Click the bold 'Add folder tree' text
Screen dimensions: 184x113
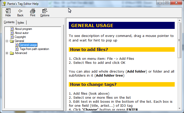(x=109, y=75)
